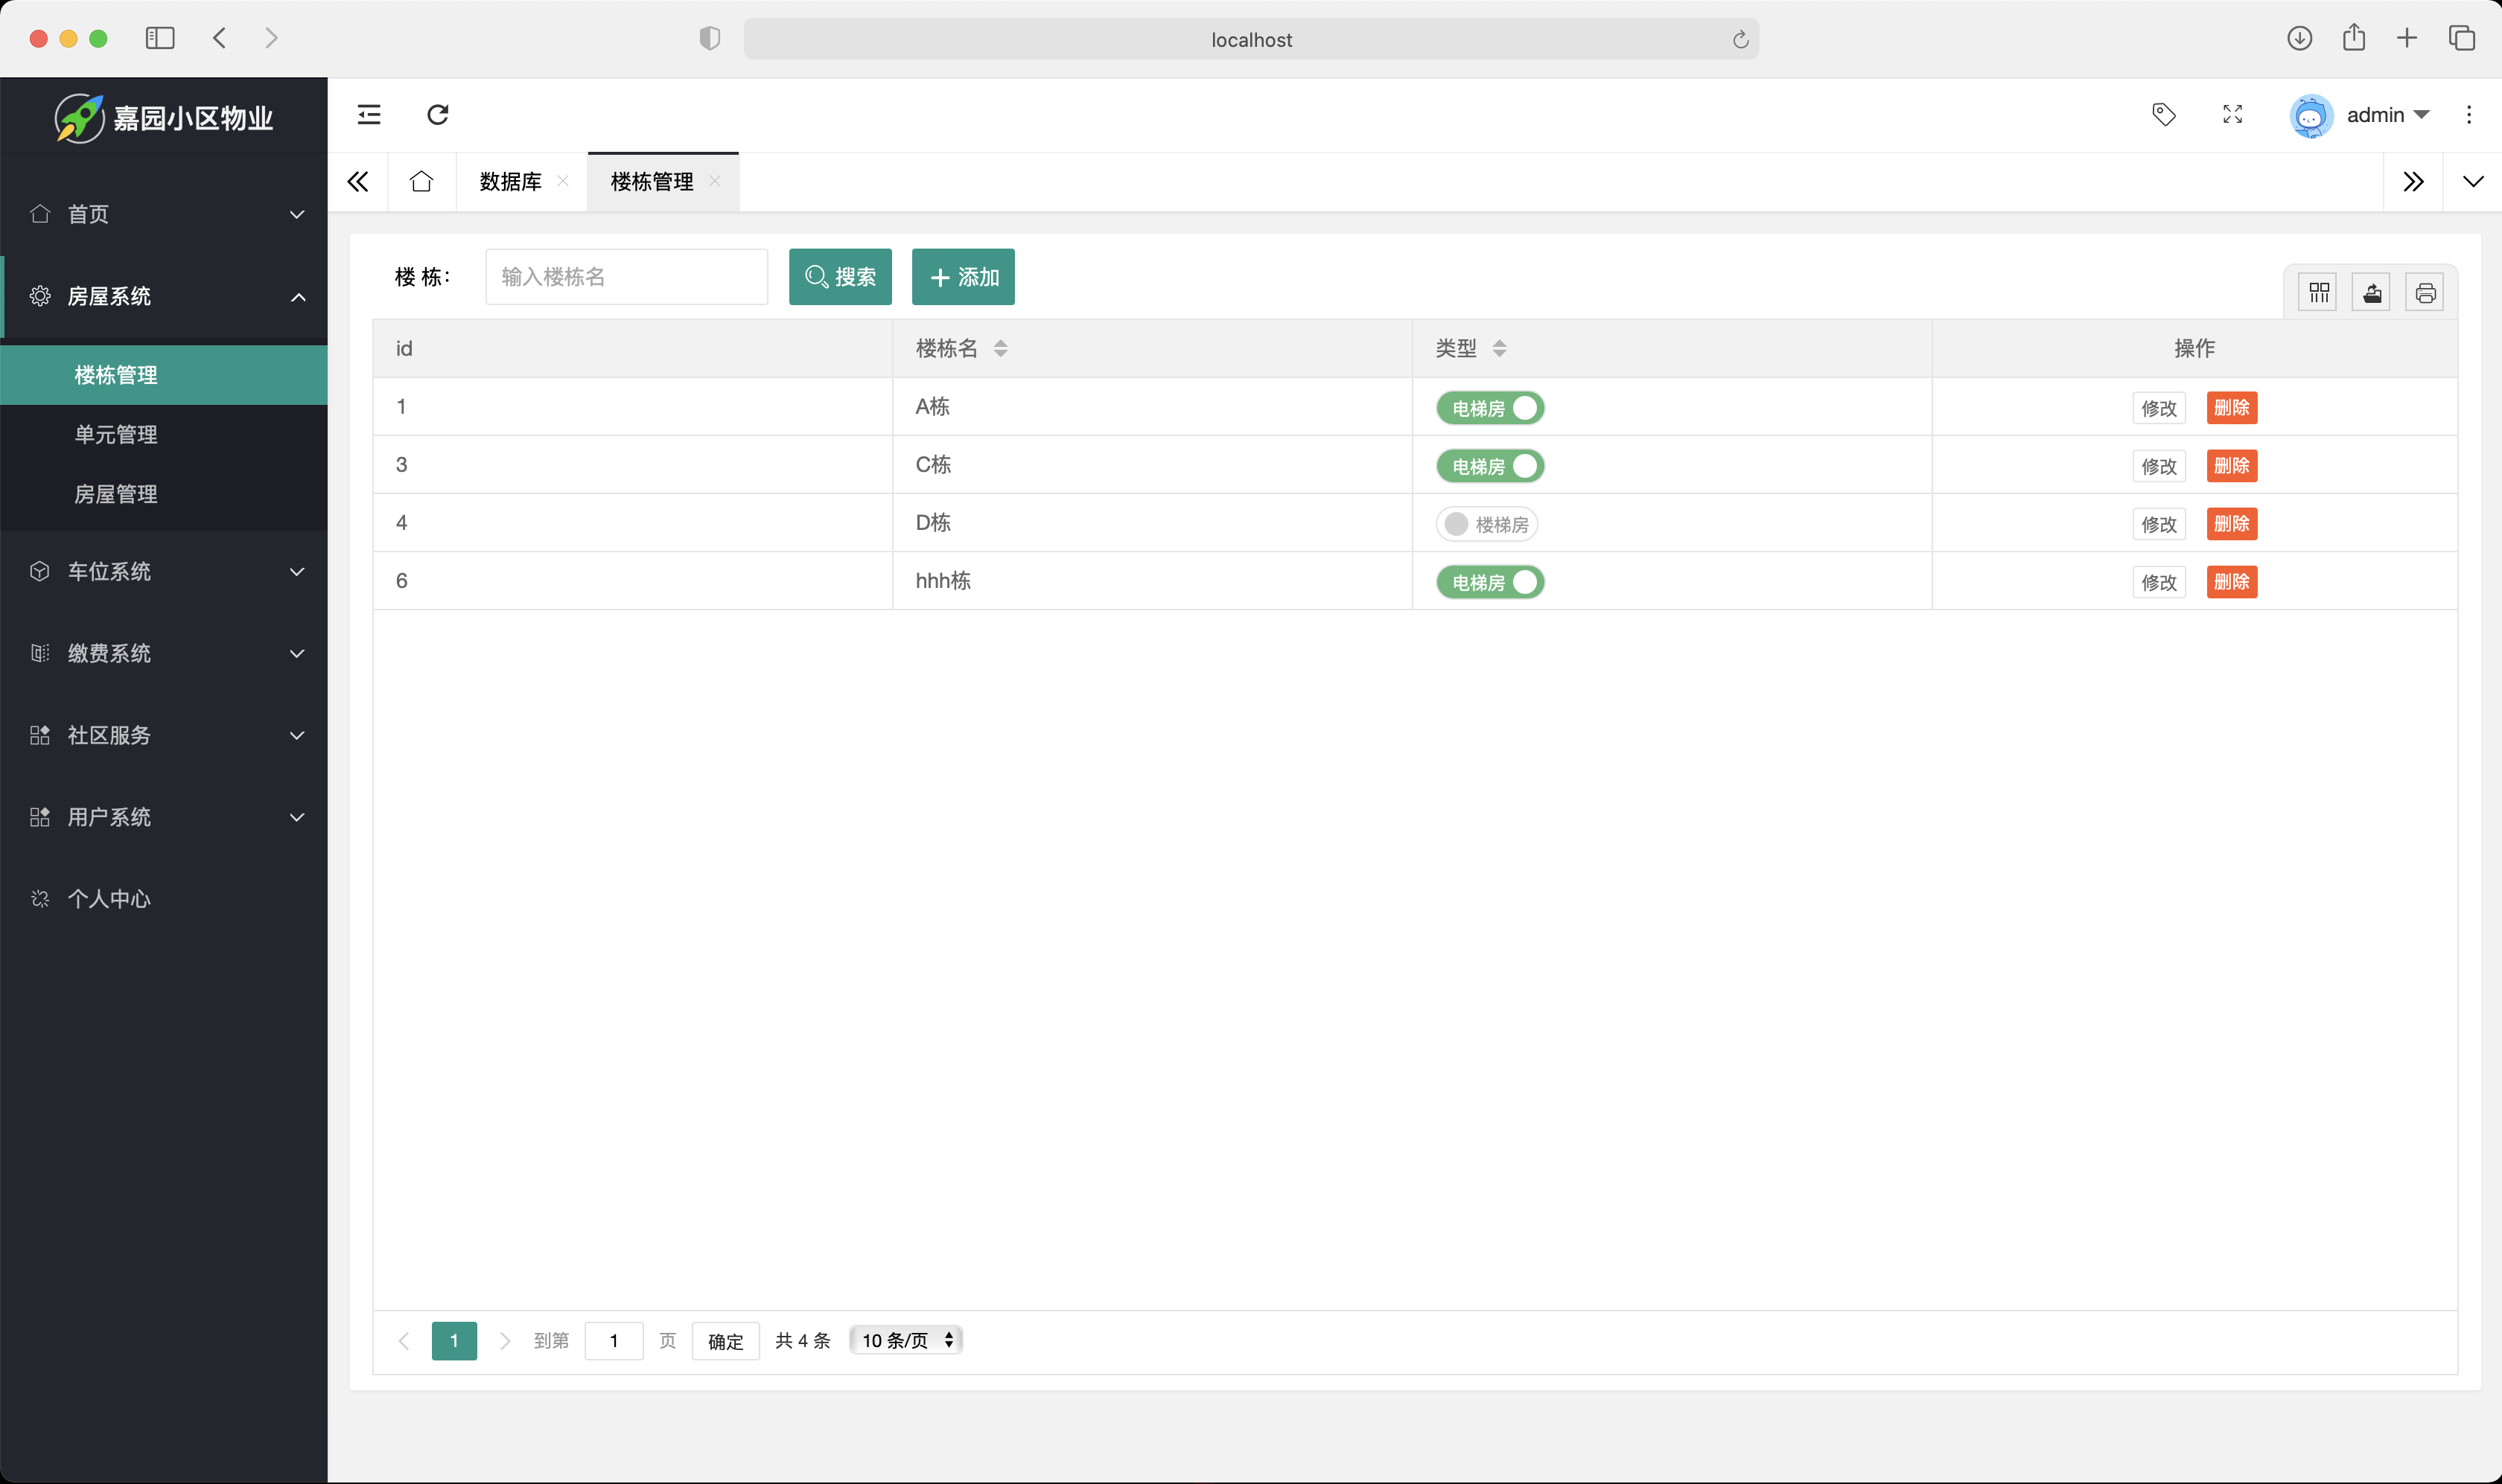Open the tag/notes icon in header

[2163, 114]
